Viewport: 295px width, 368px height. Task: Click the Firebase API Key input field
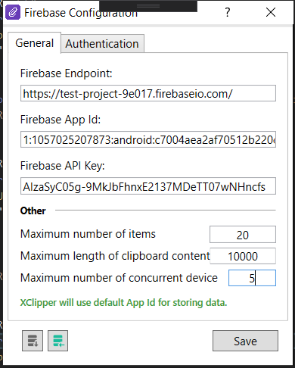tap(148, 186)
